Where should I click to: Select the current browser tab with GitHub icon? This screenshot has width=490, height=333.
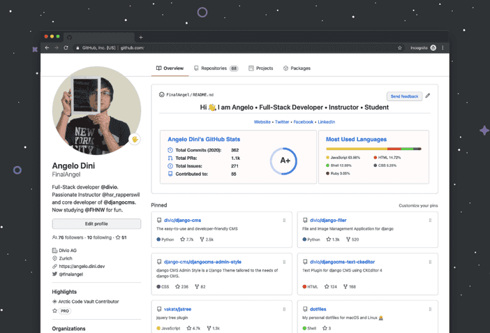click(99, 37)
